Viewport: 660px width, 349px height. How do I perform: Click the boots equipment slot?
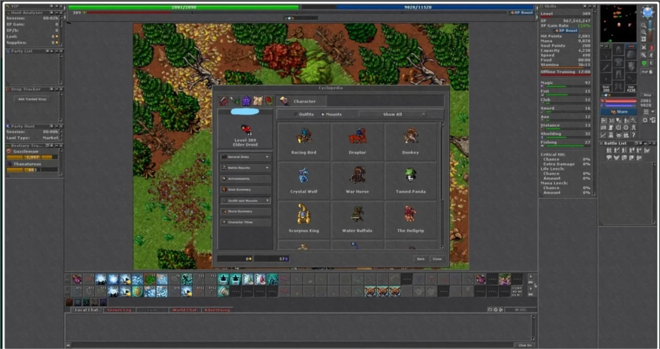619,87
